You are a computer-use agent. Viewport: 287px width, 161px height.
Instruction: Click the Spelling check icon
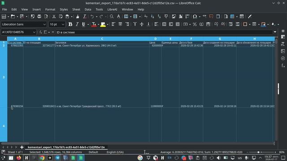(x=118, y=17)
